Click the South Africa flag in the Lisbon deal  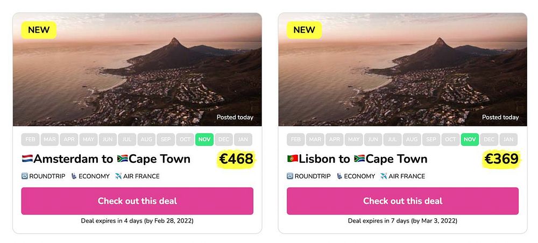click(x=359, y=159)
